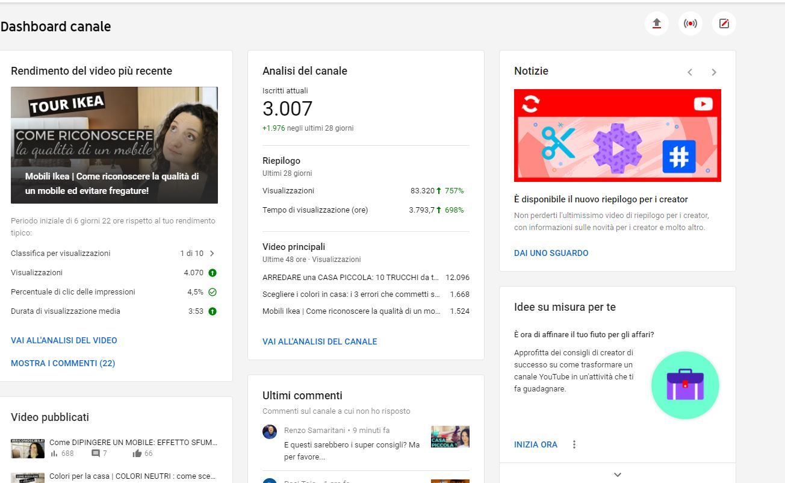Viewport: 785px width, 483px height.
Task: Expand the 'Classifica per visualizzazioni' chevron
Action: click(212, 254)
